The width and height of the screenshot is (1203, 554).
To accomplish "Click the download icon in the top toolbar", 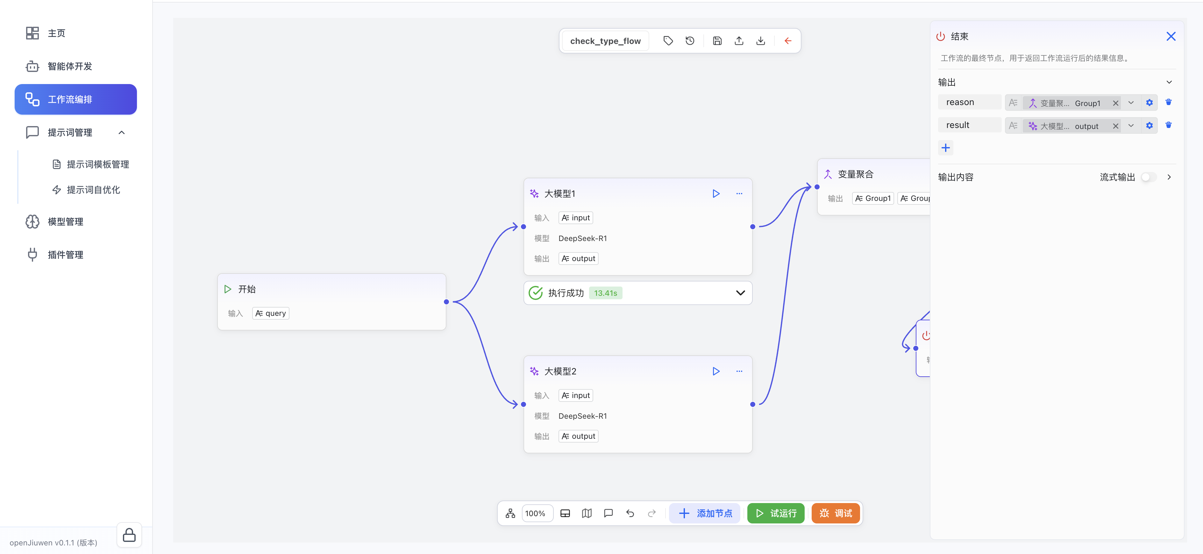I will click(x=760, y=41).
